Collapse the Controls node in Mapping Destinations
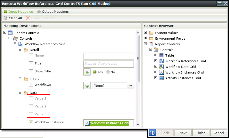The width and height of the screenshot is (229, 138). [x=10, y=38]
